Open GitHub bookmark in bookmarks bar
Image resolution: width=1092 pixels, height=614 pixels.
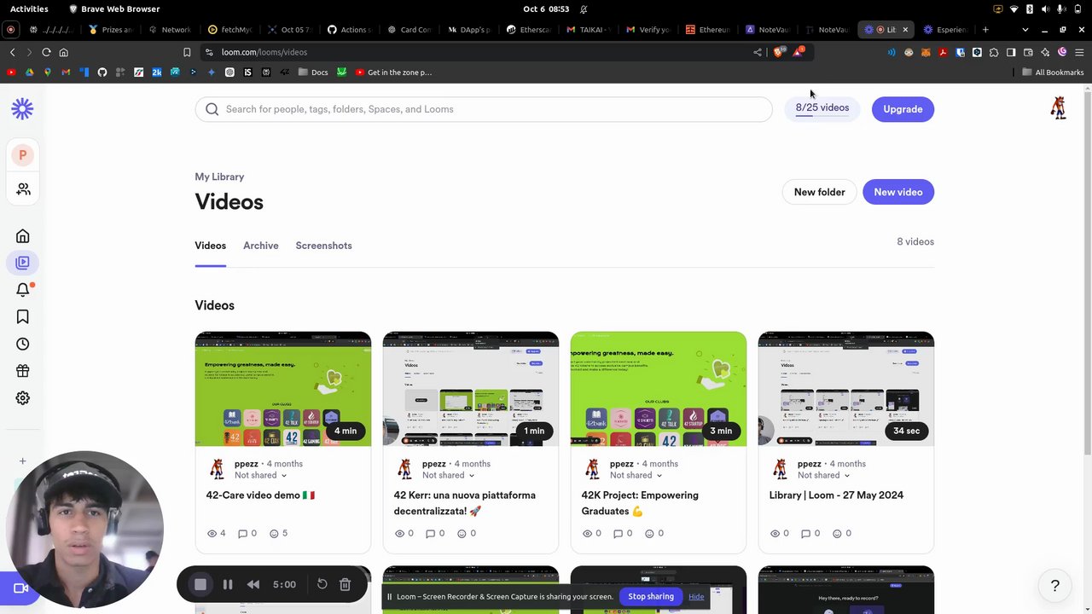click(x=102, y=72)
